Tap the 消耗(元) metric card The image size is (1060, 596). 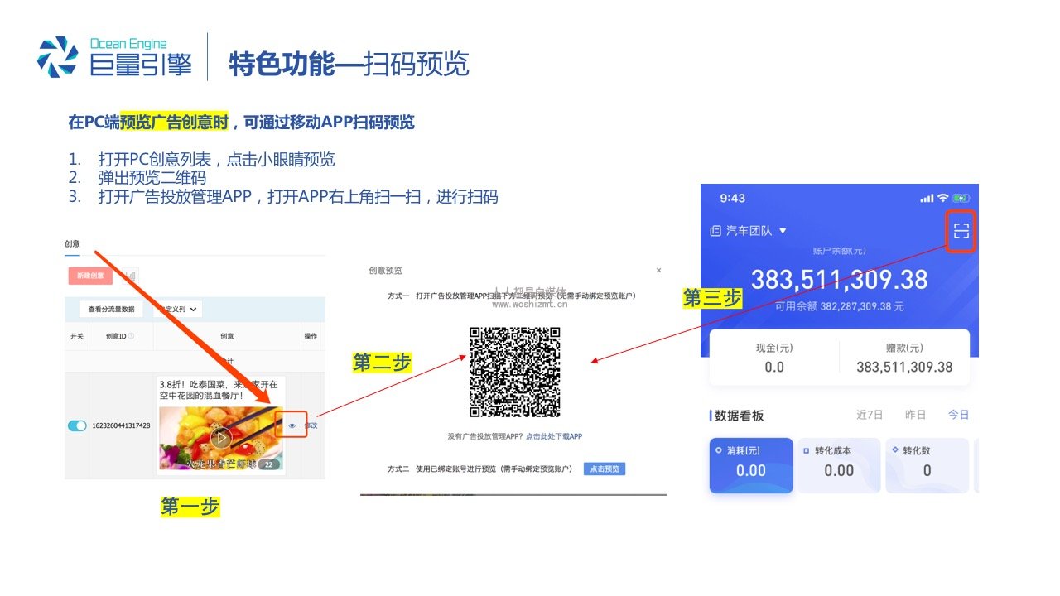click(x=751, y=465)
